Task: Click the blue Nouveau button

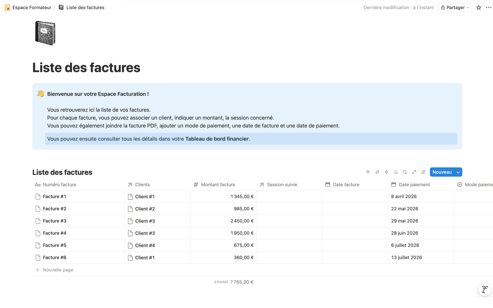Action: point(442,172)
